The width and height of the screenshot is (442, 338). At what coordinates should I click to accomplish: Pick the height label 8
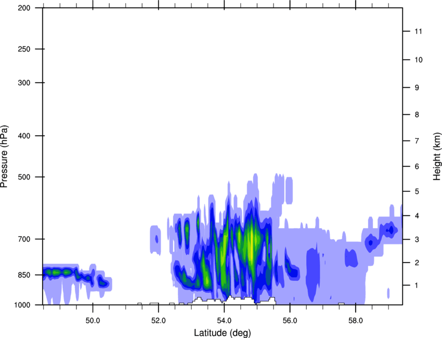coord(417,115)
